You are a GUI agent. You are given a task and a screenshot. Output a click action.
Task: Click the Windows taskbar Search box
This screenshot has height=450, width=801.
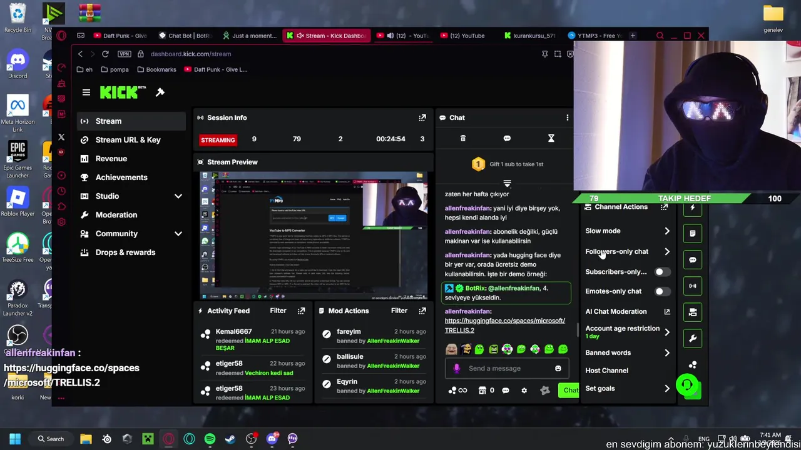click(x=50, y=439)
